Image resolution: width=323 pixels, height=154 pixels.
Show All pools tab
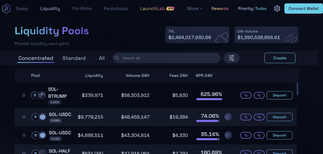click(102, 58)
